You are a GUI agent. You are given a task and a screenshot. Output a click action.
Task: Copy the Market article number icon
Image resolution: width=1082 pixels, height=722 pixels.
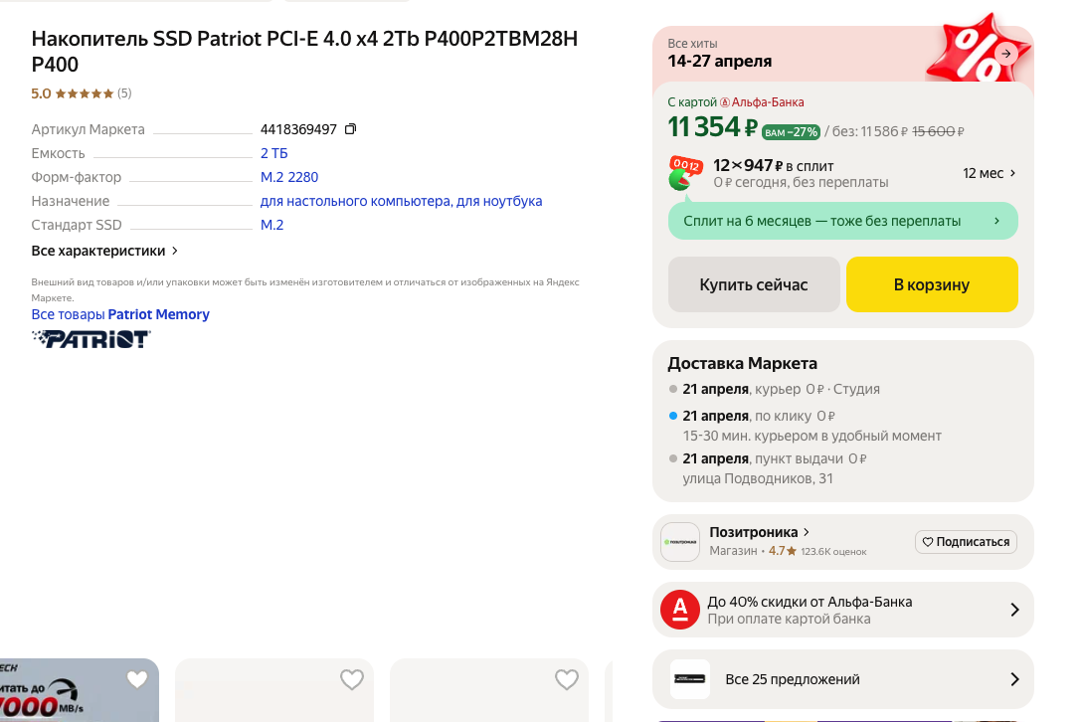point(350,129)
